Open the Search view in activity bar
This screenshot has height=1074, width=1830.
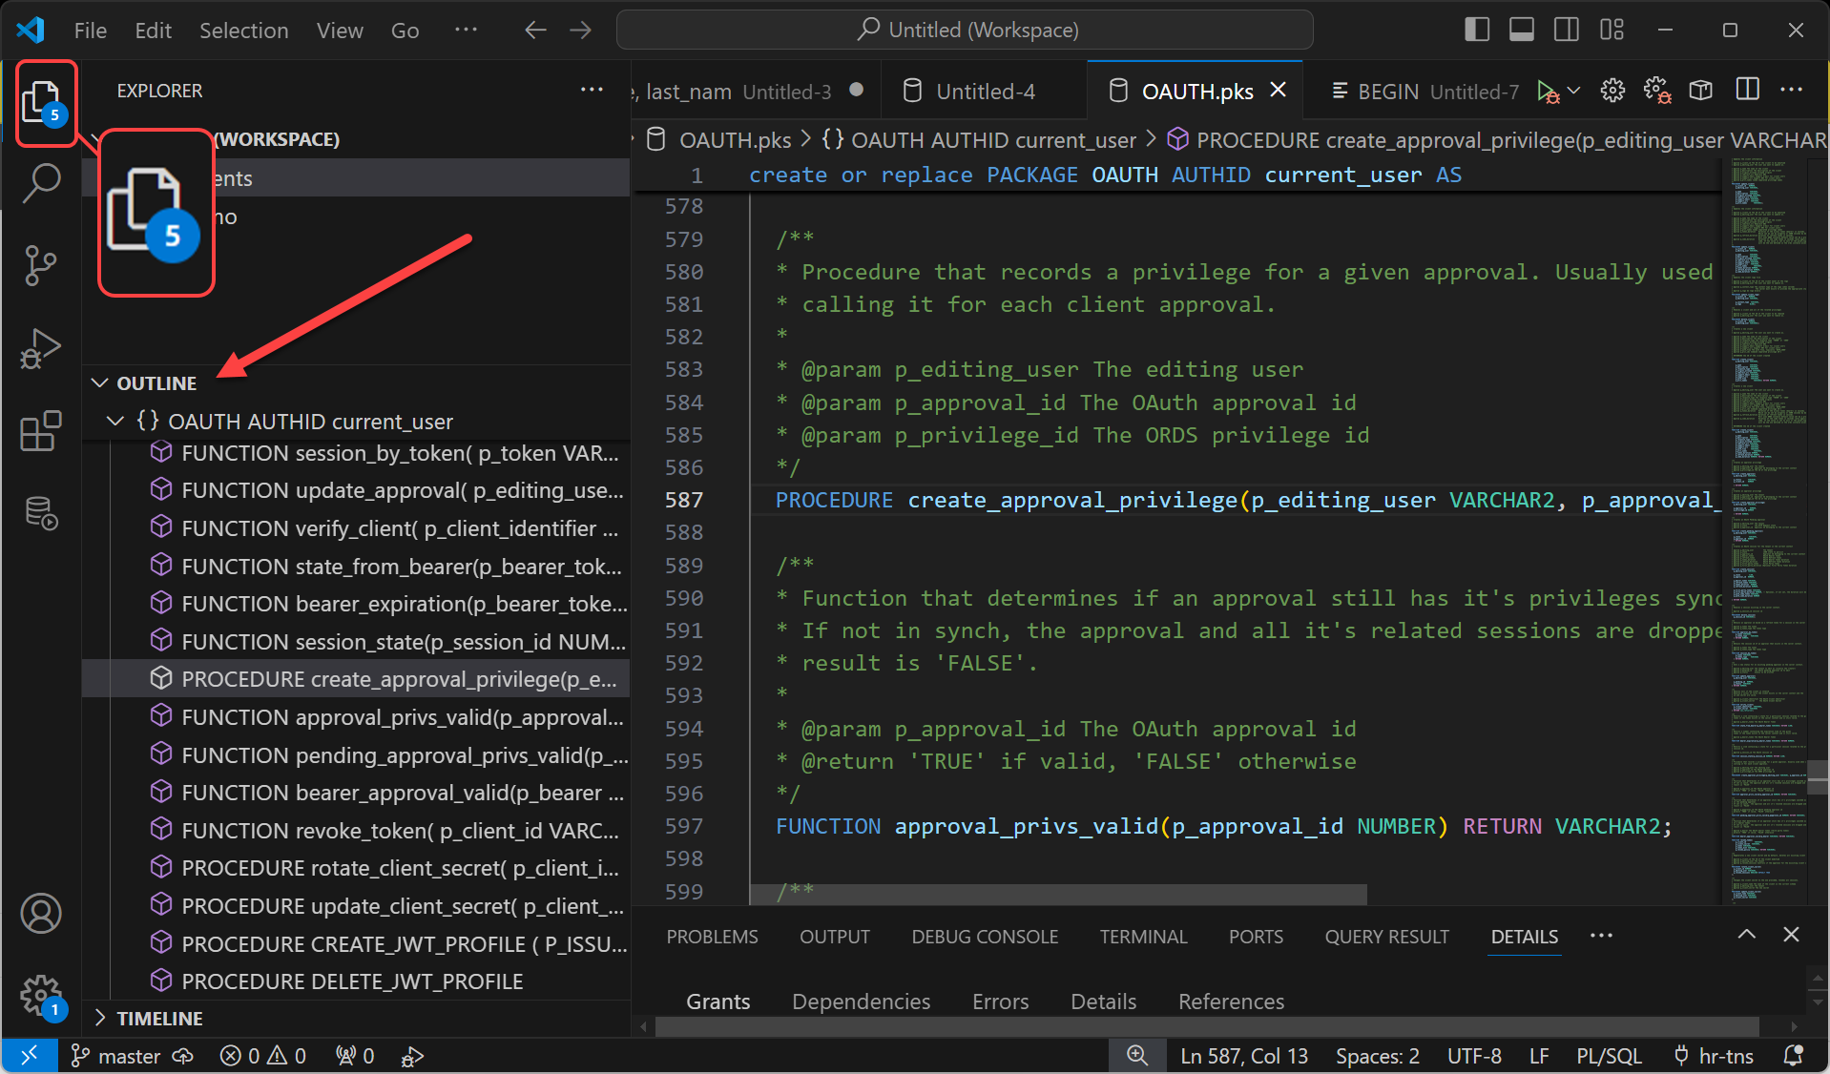coord(41,183)
